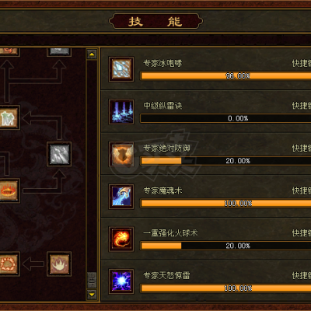Click the 中级纵雷诀 0.00% progress bar
311x311 pixels.
click(x=225, y=118)
